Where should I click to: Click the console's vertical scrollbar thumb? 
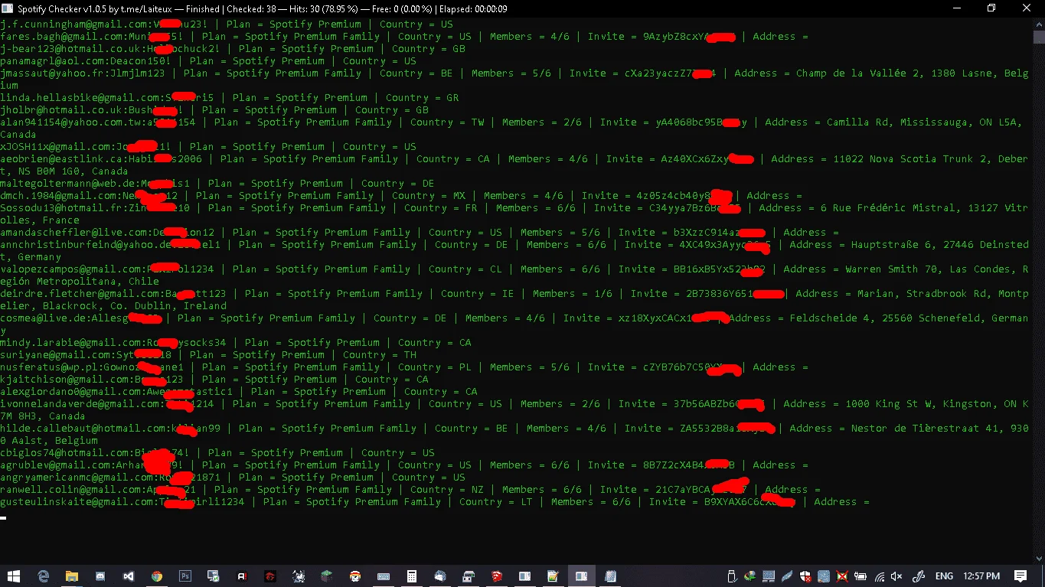[1039, 37]
